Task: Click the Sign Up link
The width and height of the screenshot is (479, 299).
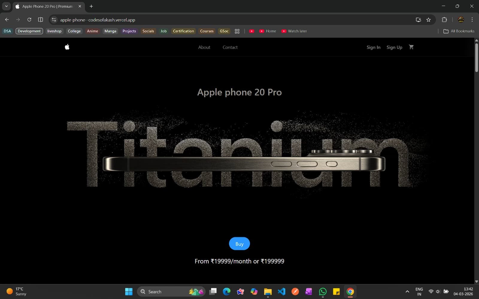Action: click(x=394, y=47)
